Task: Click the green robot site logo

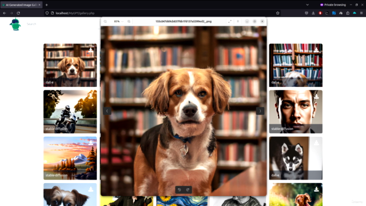Action: (x=15, y=24)
